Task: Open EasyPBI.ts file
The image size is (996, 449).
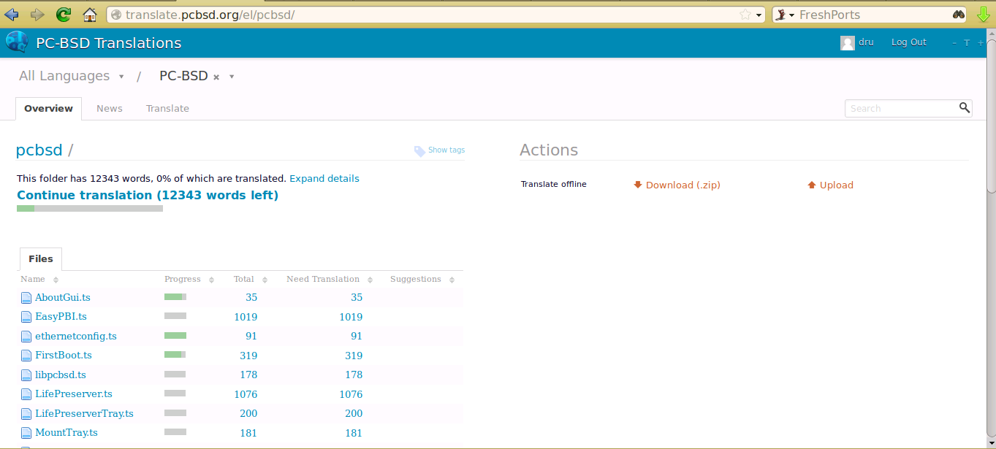Action: coord(61,317)
